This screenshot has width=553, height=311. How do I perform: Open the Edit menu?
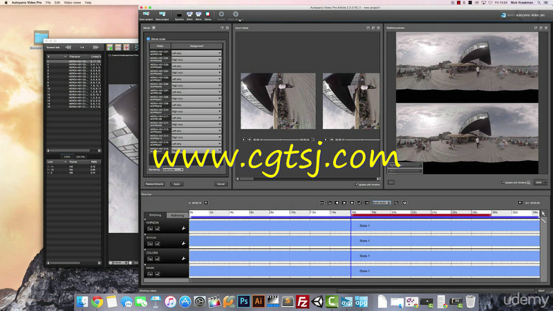(x=57, y=3)
